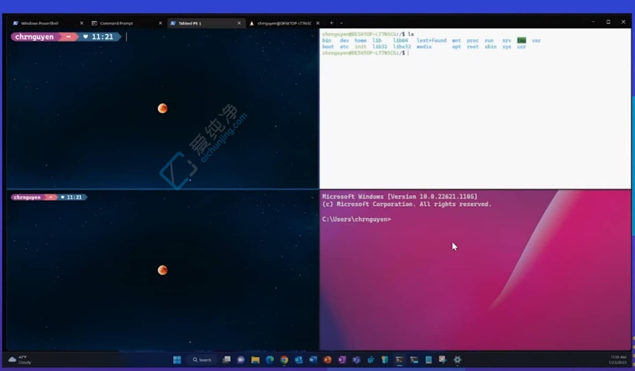Screen dimensions: 635x371
Task: Open the taskbar Search box
Action: pos(202,360)
